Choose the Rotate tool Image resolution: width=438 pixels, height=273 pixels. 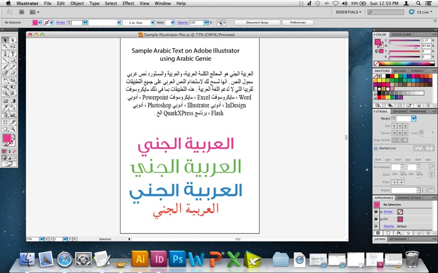click(5, 80)
